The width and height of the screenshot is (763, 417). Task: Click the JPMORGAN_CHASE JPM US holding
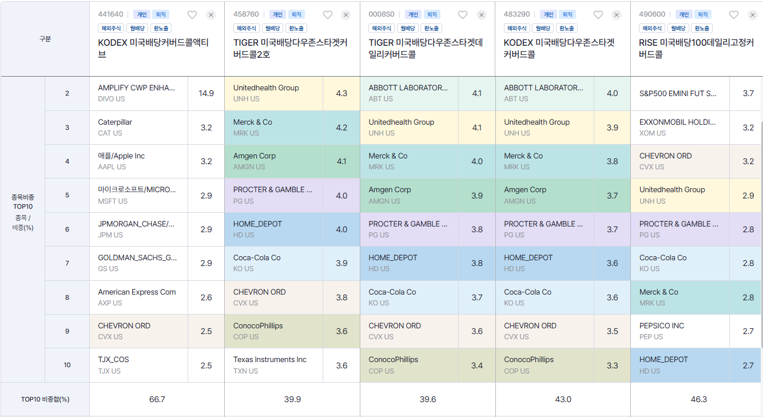coord(139,229)
